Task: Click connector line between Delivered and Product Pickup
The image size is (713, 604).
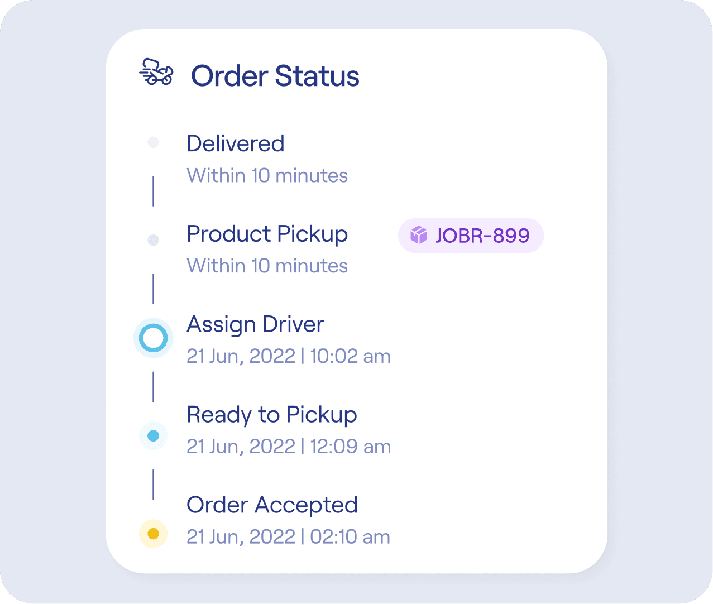Action: pyautogui.click(x=153, y=191)
